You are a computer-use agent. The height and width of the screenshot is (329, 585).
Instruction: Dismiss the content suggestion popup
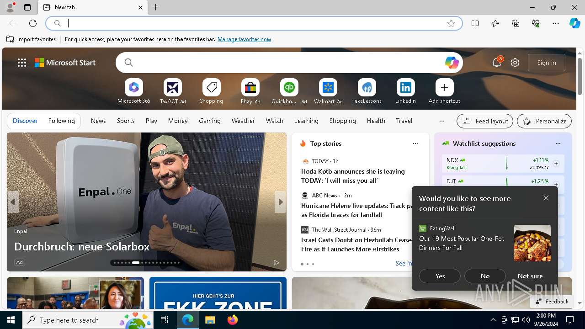coord(546,198)
